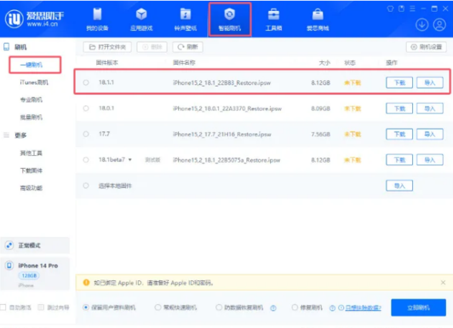Toggle 跳过向导 checkbox
This screenshot has width=453, height=328.
[41, 307]
